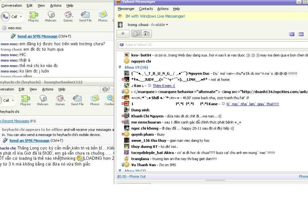This screenshot has width=308, height=222.
Task: Select the address book view button
Action: (147, 34)
